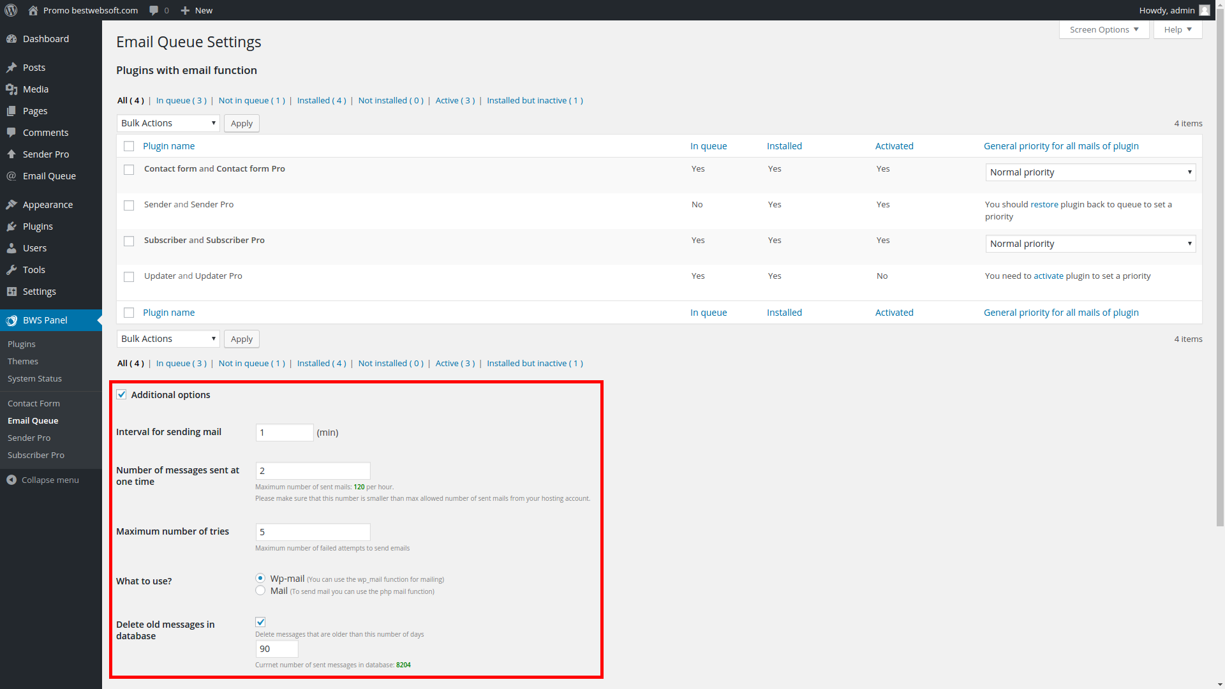
Task: Sort by Activated column in table header
Action: click(894, 146)
